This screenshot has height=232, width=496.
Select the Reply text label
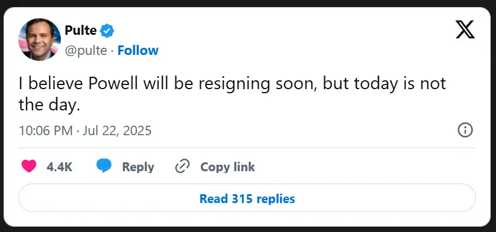pyautogui.click(x=138, y=167)
